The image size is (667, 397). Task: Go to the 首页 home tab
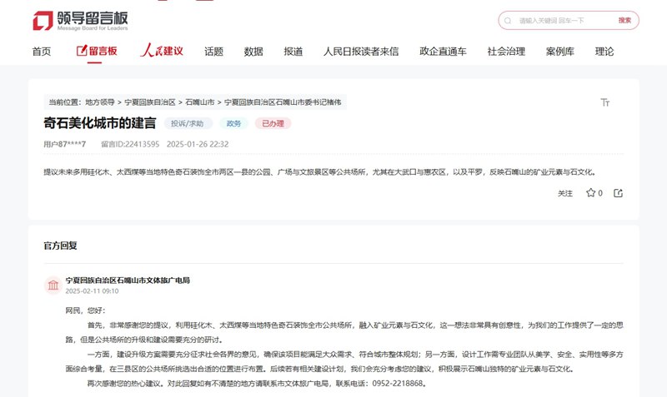[x=42, y=51]
